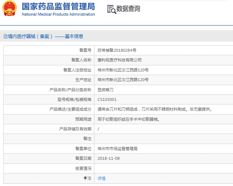Click the 产品名称/产品分类名称 label
Viewport: 233px width, 186px height.
pos(71,90)
